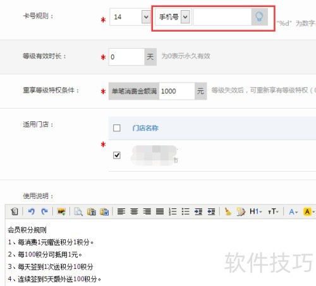Uncheck the checked store row checkbox

click(x=117, y=155)
